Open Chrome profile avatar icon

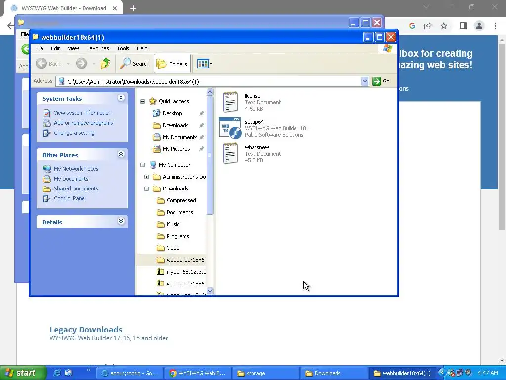pyautogui.click(x=479, y=26)
